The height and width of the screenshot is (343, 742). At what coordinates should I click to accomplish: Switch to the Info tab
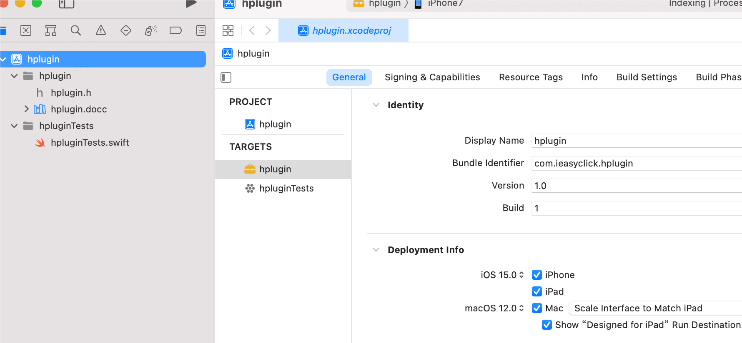pyautogui.click(x=589, y=77)
